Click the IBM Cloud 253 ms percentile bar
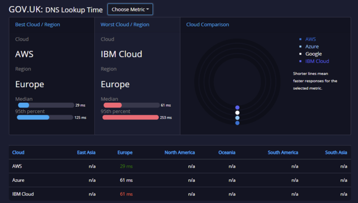358x203 pixels. click(131, 117)
